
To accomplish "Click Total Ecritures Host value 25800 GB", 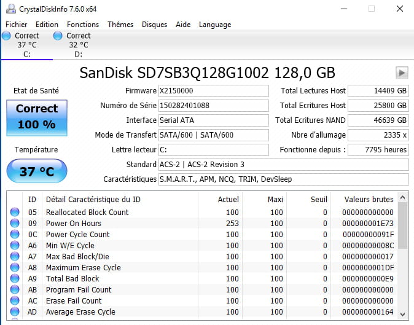I will [378, 106].
